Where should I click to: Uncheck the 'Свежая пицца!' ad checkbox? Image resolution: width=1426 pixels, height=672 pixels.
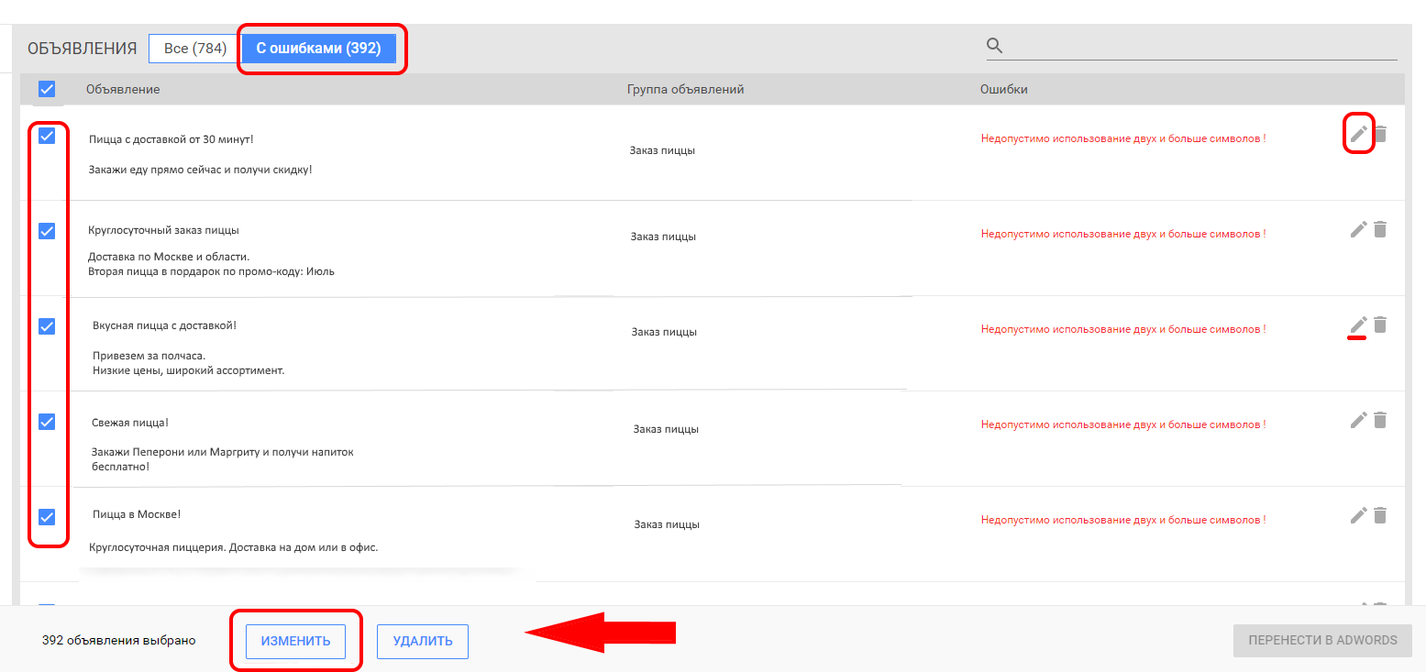[47, 422]
